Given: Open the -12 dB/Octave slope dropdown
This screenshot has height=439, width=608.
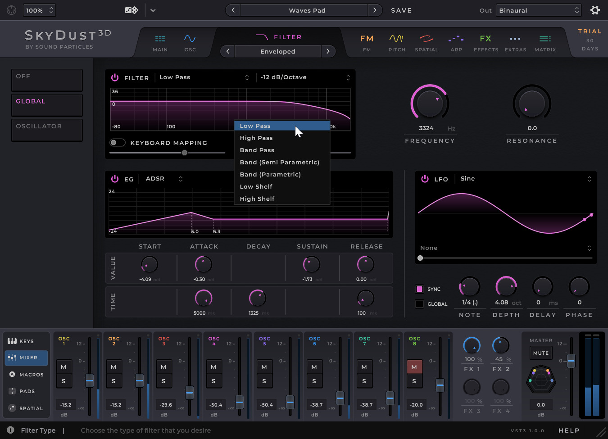Looking at the screenshot, I should (x=305, y=77).
